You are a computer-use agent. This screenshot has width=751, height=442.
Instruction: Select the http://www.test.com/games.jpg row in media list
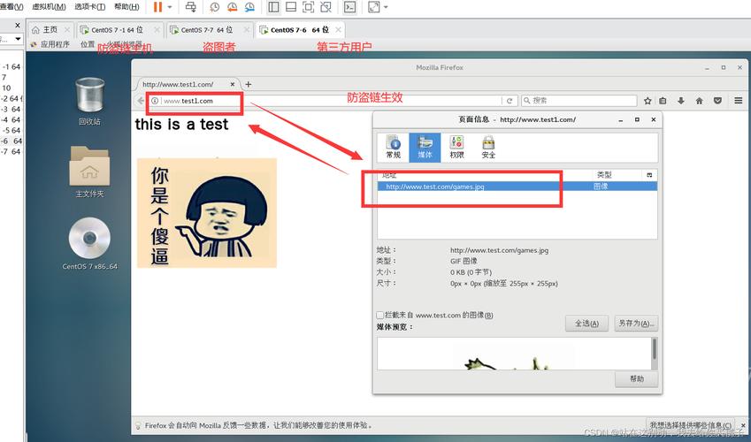pyautogui.click(x=517, y=187)
